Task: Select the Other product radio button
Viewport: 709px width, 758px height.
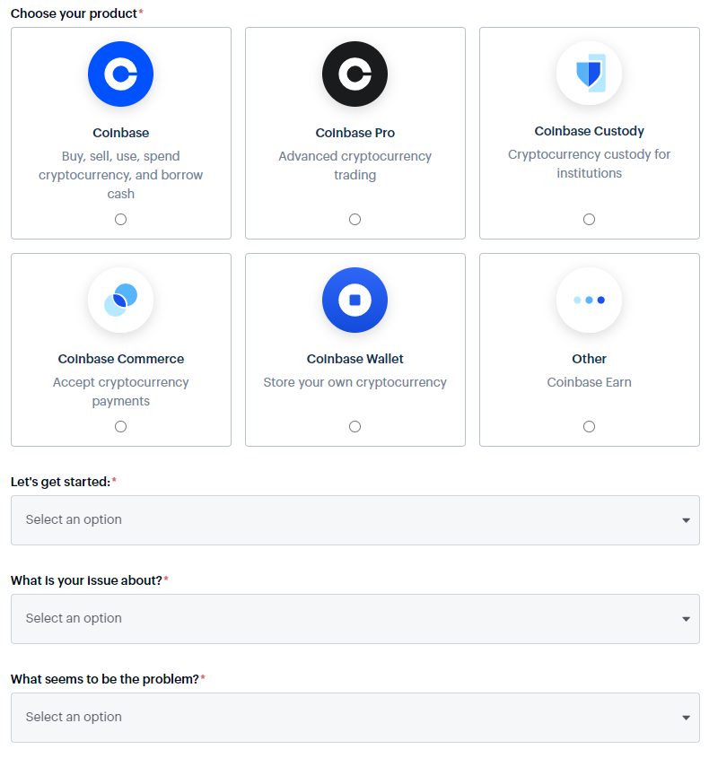Action: [x=589, y=426]
